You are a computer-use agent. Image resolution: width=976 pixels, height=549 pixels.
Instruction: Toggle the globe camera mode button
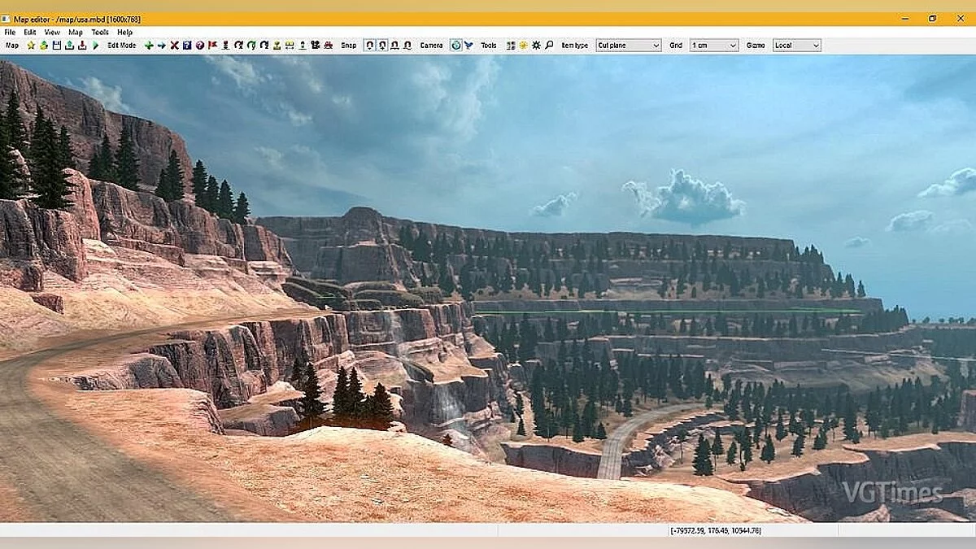455,46
